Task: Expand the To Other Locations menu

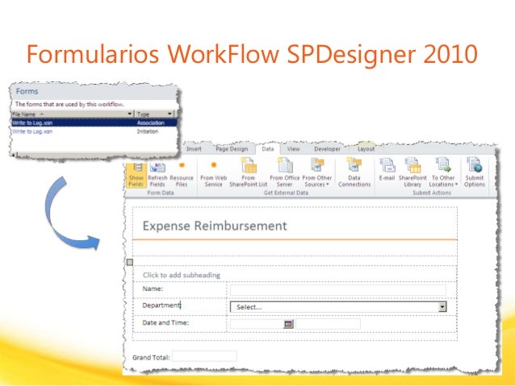Action: [x=443, y=172]
